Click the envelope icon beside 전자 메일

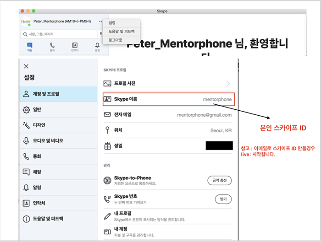(x=107, y=114)
